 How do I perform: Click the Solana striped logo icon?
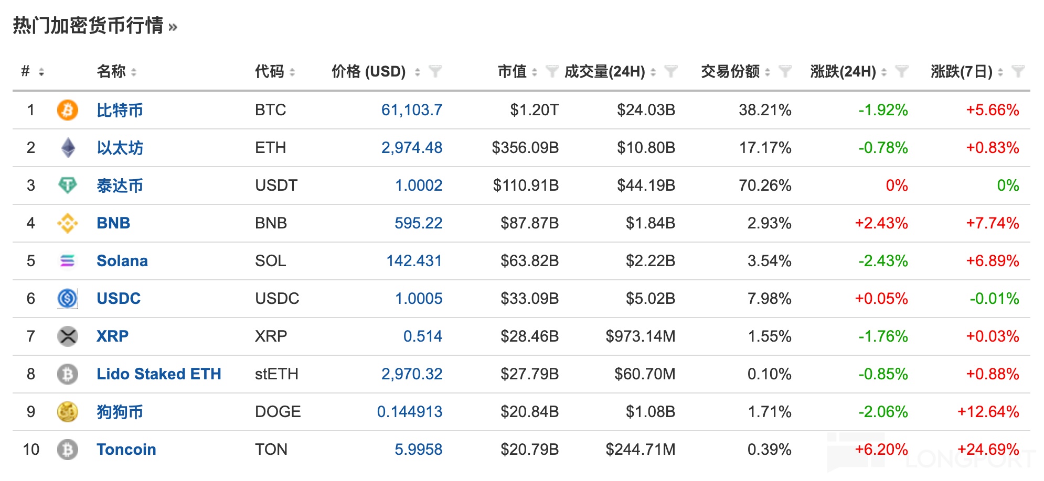click(67, 261)
